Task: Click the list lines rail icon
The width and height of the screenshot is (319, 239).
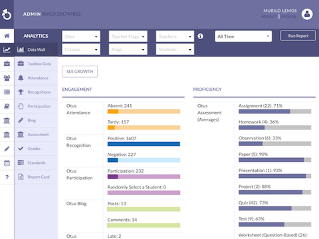Action: (7, 92)
